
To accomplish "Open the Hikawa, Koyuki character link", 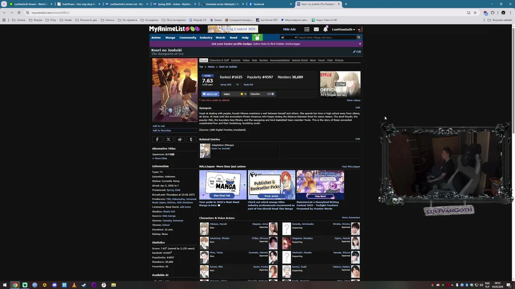I will pyautogui.click(x=218, y=224).
